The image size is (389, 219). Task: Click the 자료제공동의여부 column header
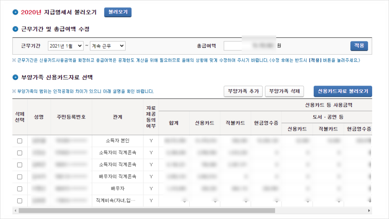151,117
